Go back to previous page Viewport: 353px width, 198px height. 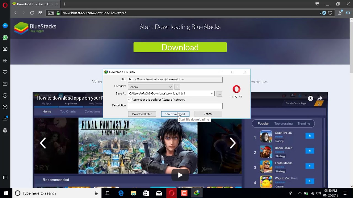[15, 13]
